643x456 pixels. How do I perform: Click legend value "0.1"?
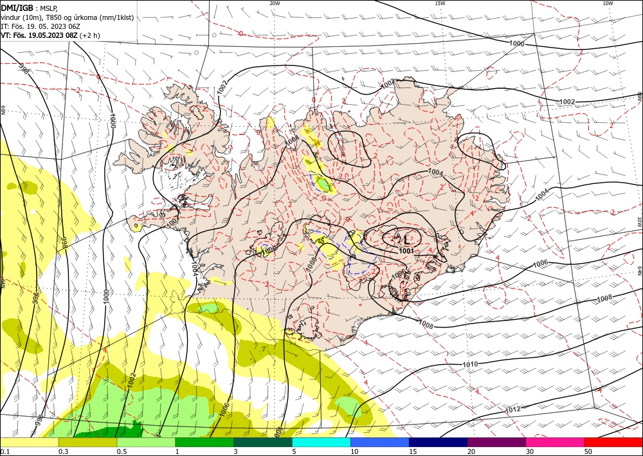tap(5, 451)
